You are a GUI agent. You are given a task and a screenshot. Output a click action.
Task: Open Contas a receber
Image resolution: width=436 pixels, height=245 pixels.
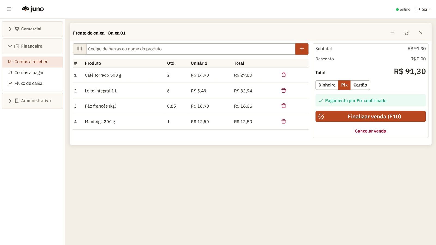pos(32,62)
